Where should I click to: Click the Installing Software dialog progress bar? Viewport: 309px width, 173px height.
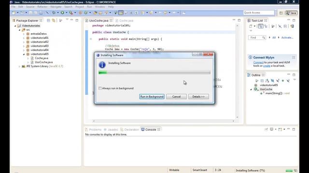tap(154, 73)
